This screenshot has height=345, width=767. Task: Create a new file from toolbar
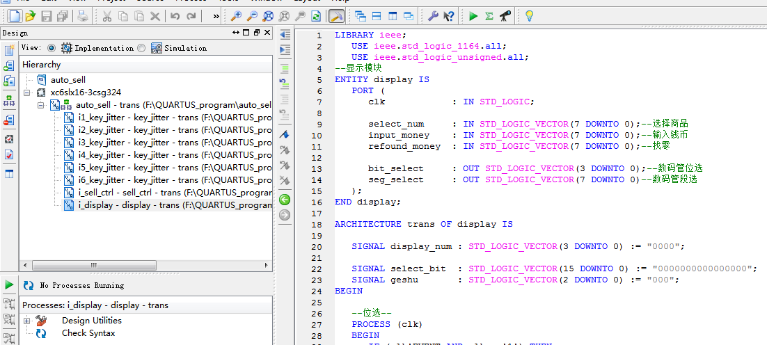[15, 16]
